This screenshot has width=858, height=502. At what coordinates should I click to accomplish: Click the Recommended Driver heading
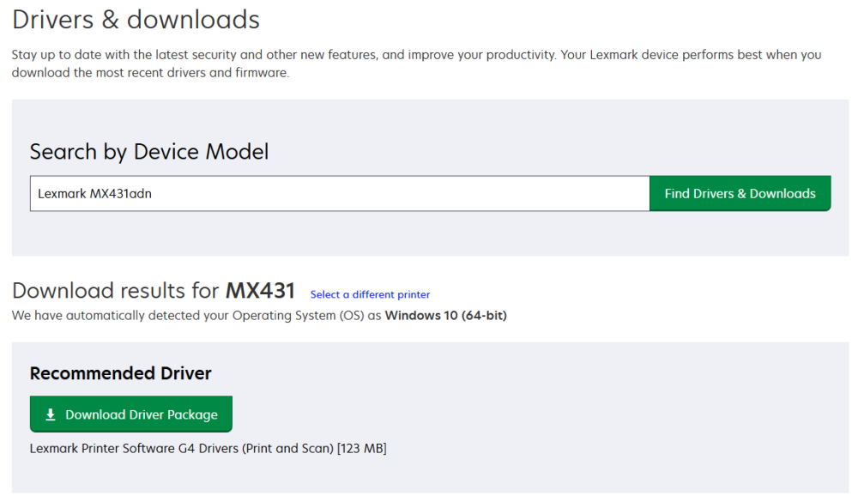[120, 373]
